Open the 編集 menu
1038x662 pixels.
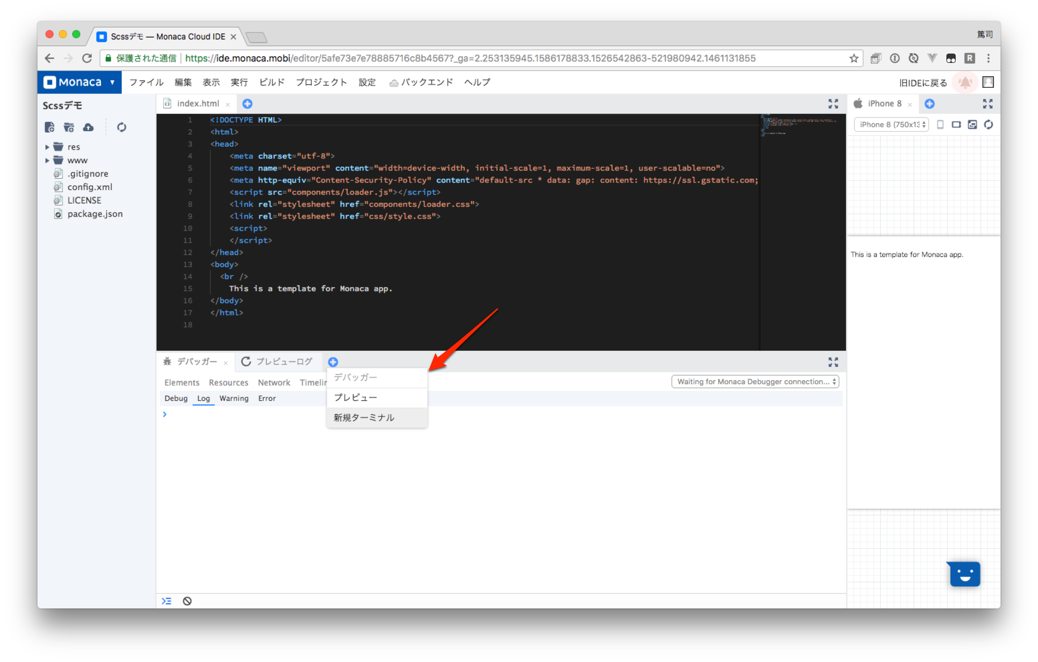[x=183, y=82]
